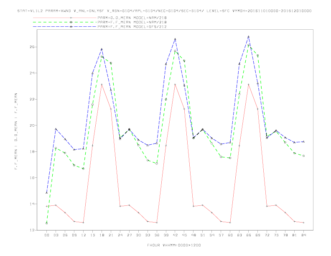331x256 pixels.
Task: Click x-axis forecast hour label 06
Action: 65,235
